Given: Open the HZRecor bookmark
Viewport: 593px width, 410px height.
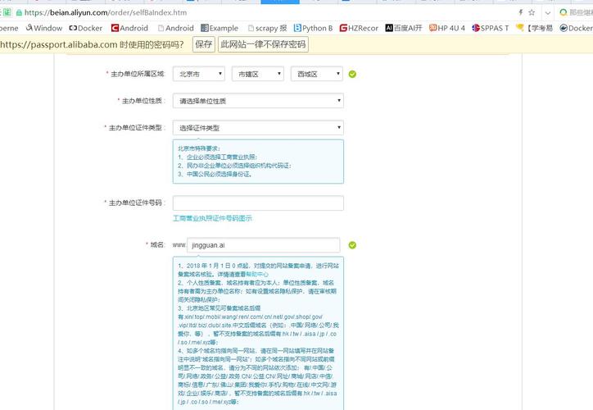Looking at the screenshot, I should click(x=359, y=28).
